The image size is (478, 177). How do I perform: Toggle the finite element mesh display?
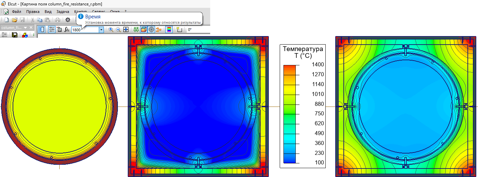(x=136, y=30)
